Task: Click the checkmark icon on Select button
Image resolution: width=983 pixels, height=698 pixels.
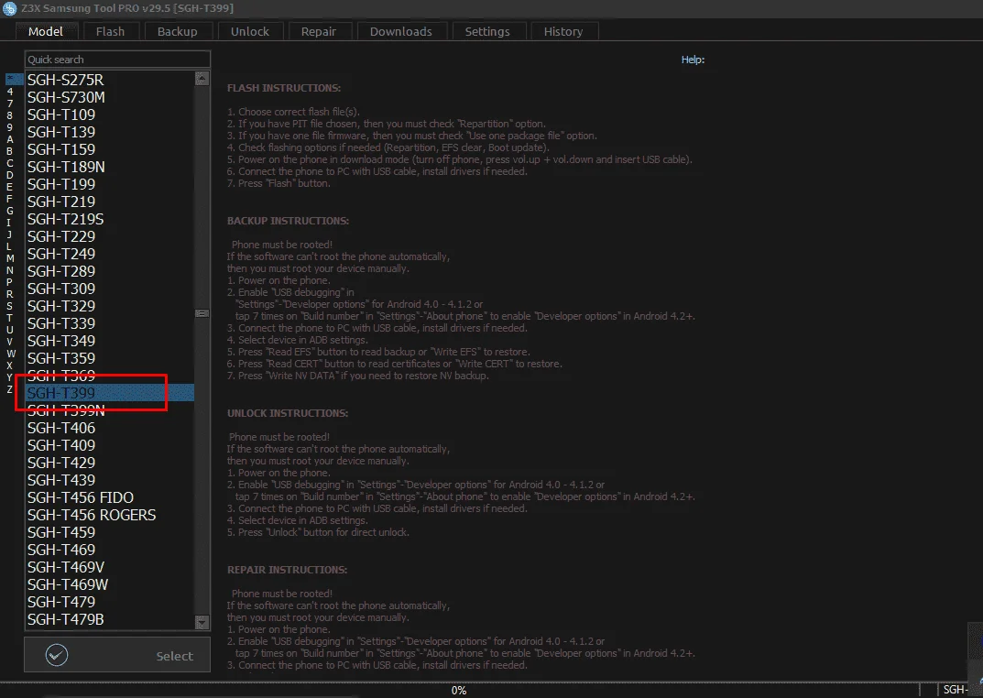Action: [x=57, y=655]
